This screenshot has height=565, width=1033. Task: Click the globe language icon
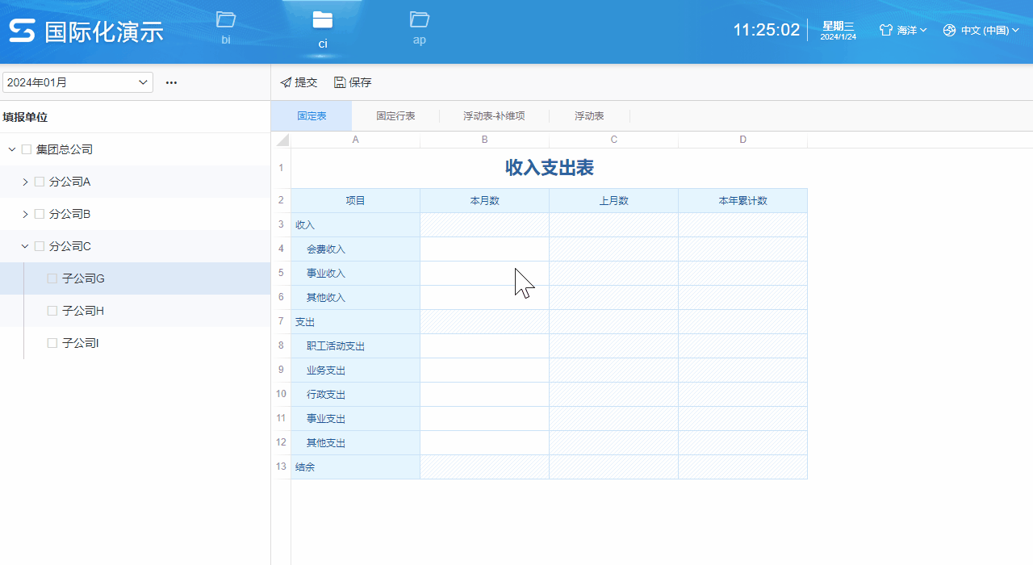point(949,31)
